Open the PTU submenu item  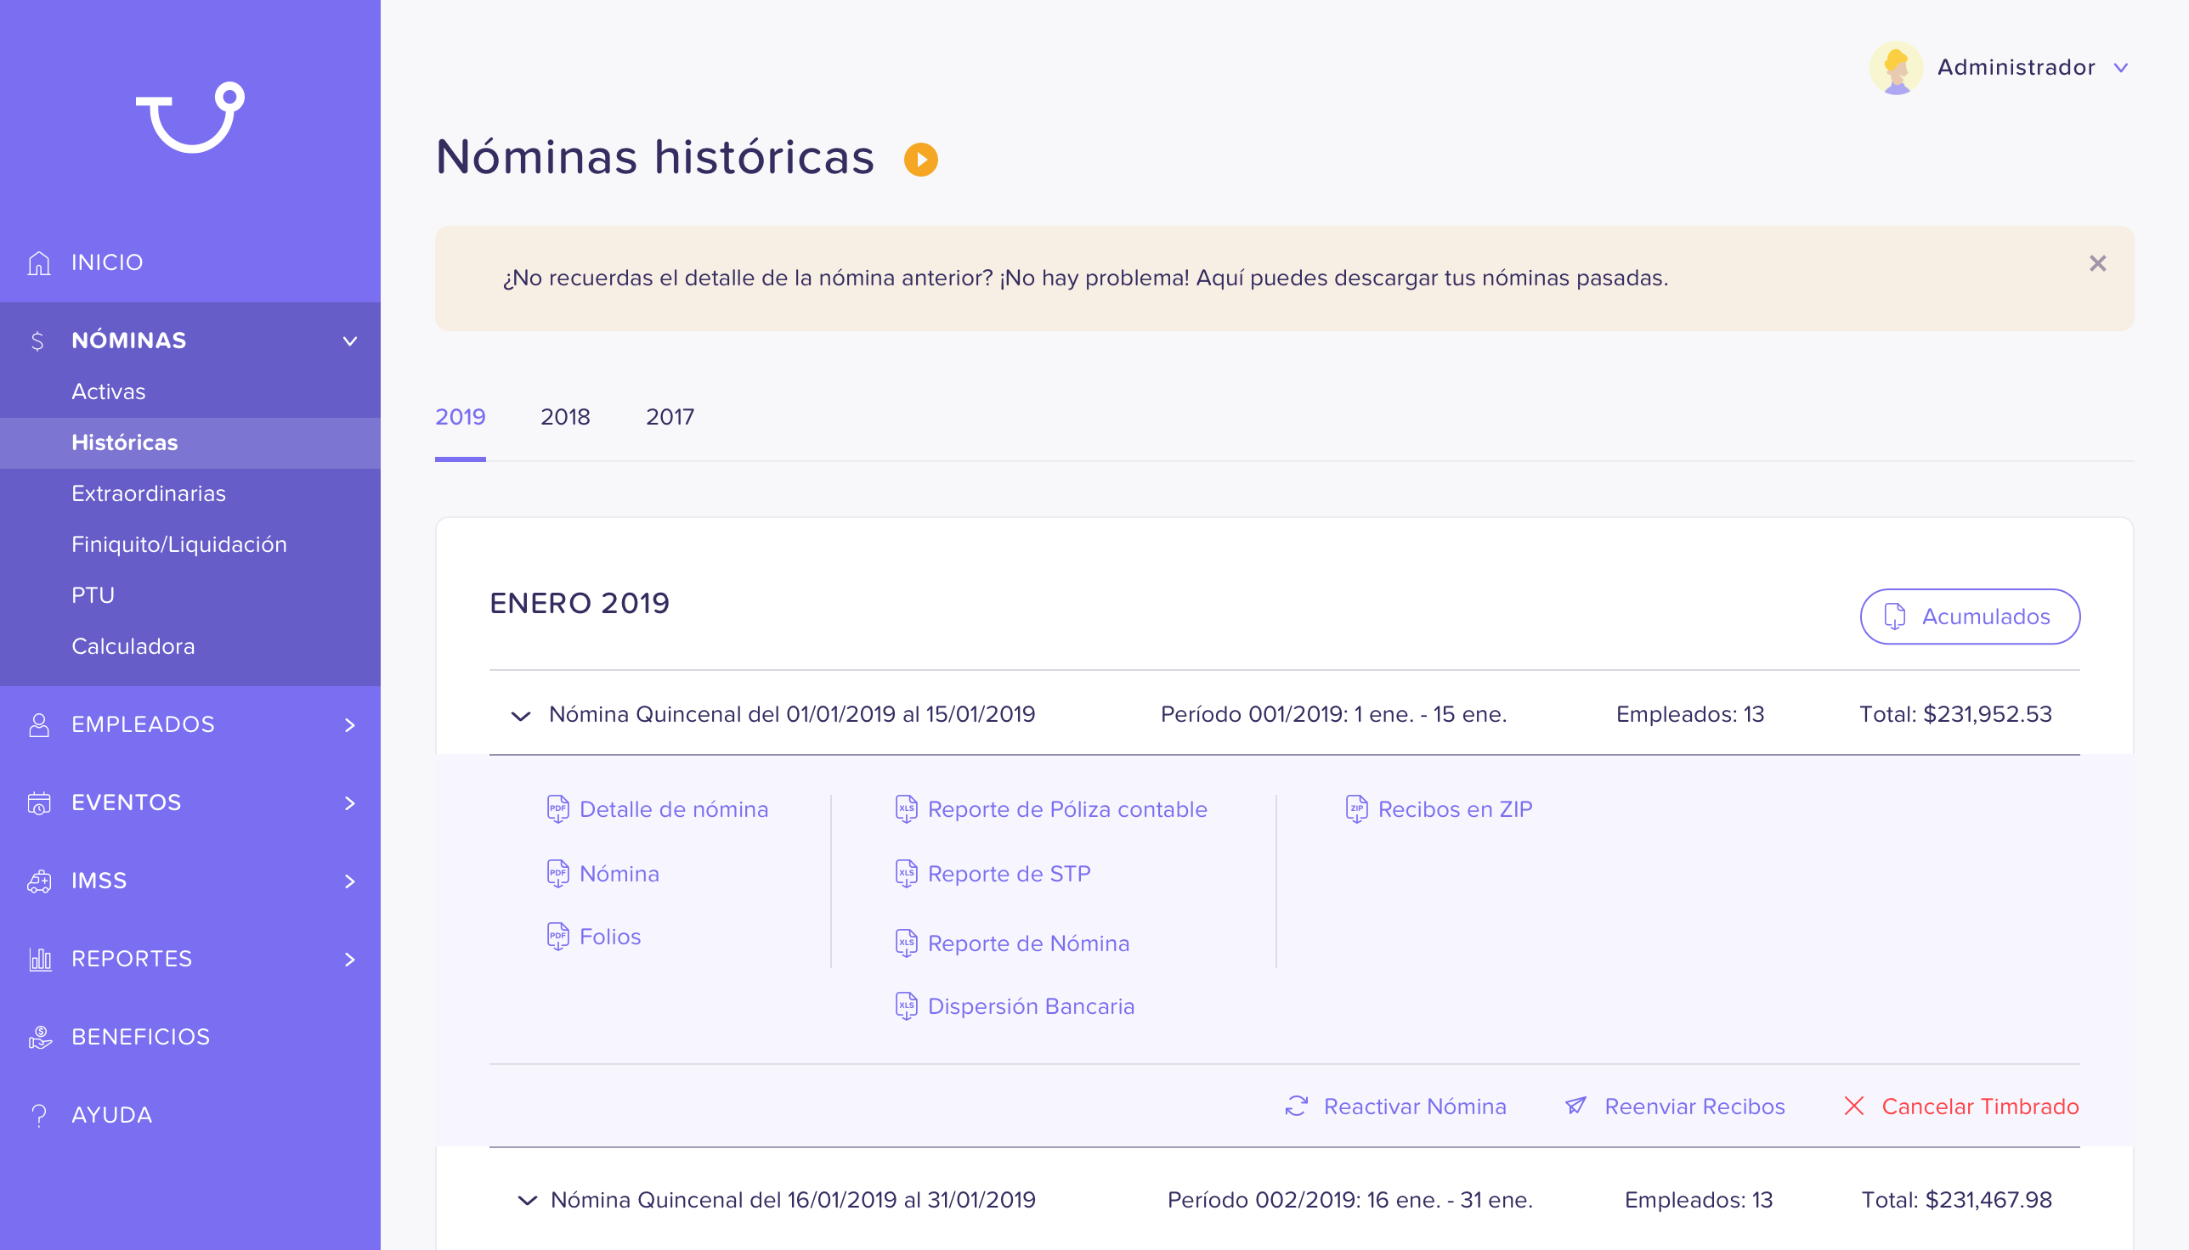93,595
